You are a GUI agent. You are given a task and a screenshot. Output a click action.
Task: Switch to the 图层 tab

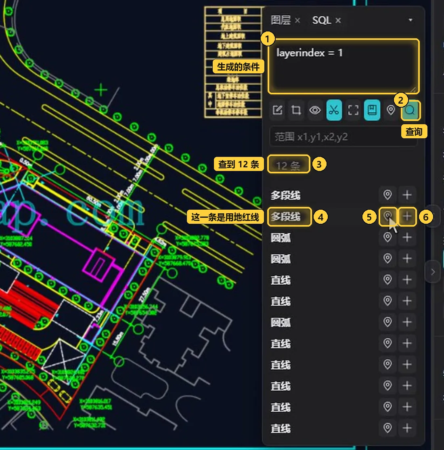(281, 21)
